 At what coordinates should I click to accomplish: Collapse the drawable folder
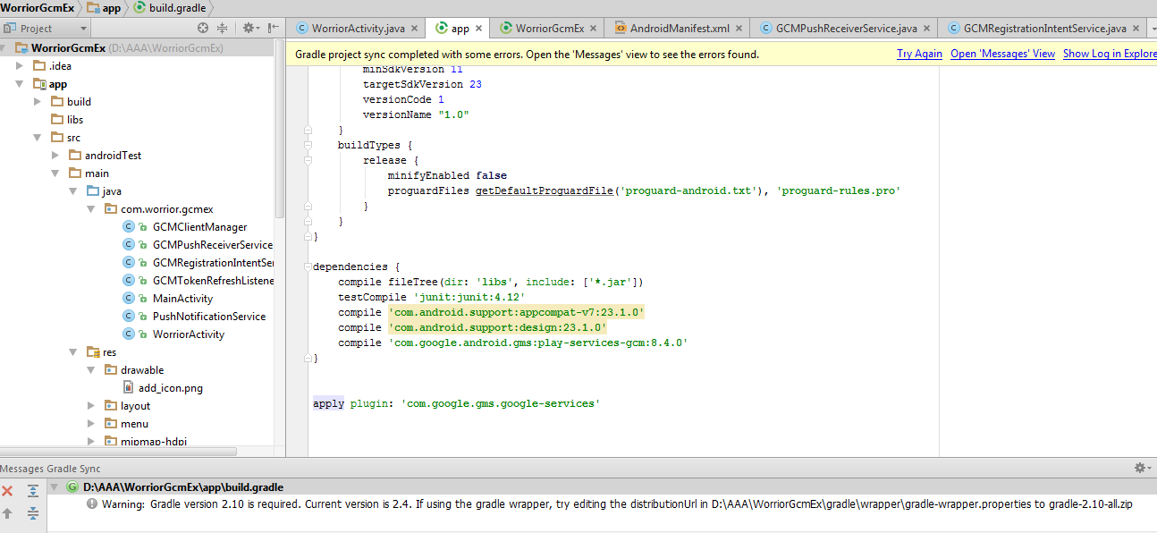(91, 369)
